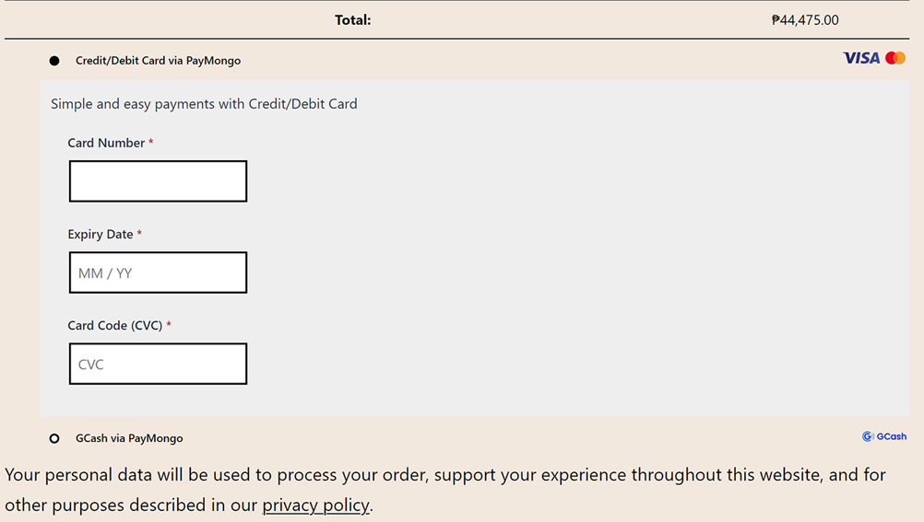Click the red asterisk beside Card Number

(x=151, y=143)
